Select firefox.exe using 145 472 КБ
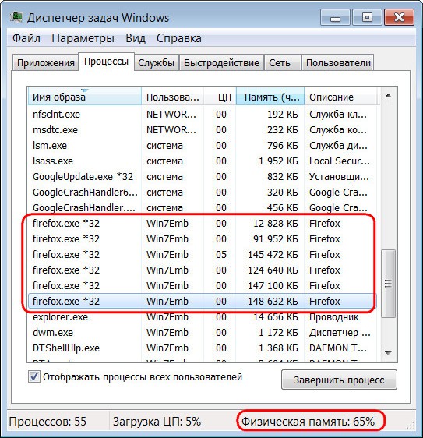 click(x=202, y=255)
